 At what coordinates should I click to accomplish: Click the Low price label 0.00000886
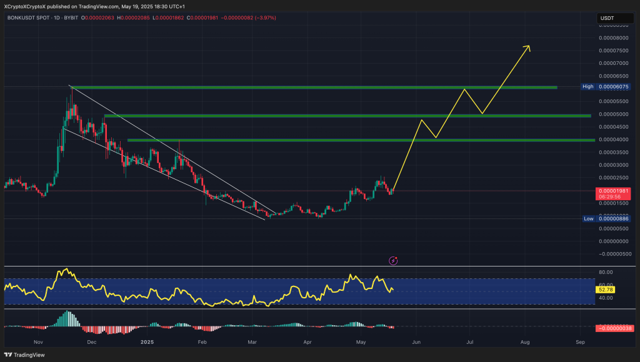pyautogui.click(x=614, y=218)
